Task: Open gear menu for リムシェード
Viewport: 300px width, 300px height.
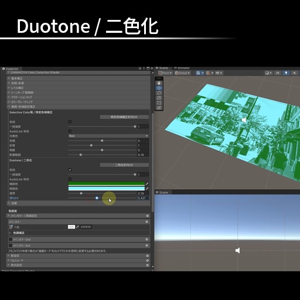Action: [x=147, y=260]
